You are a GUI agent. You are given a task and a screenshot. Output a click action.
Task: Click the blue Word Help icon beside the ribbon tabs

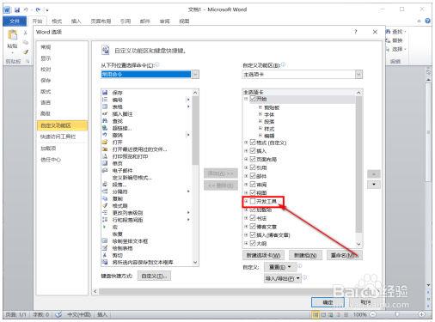click(427, 21)
